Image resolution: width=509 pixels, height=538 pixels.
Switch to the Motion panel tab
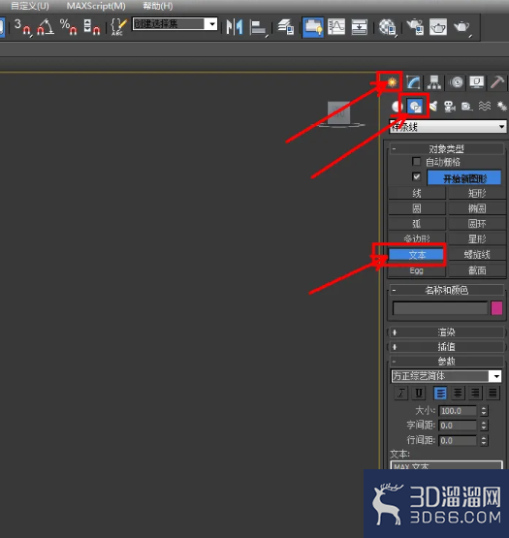coord(457,82)
